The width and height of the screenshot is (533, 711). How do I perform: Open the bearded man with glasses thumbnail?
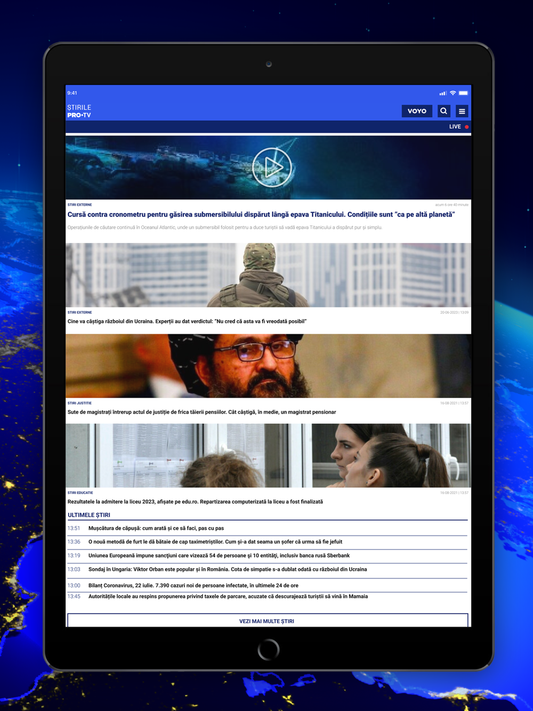[268, 366]
